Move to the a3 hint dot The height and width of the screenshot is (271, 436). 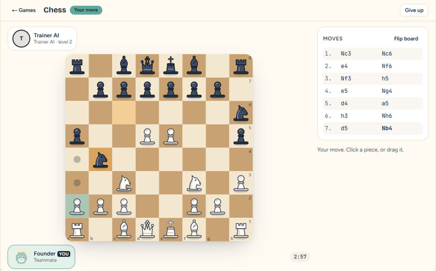(77, 183)
